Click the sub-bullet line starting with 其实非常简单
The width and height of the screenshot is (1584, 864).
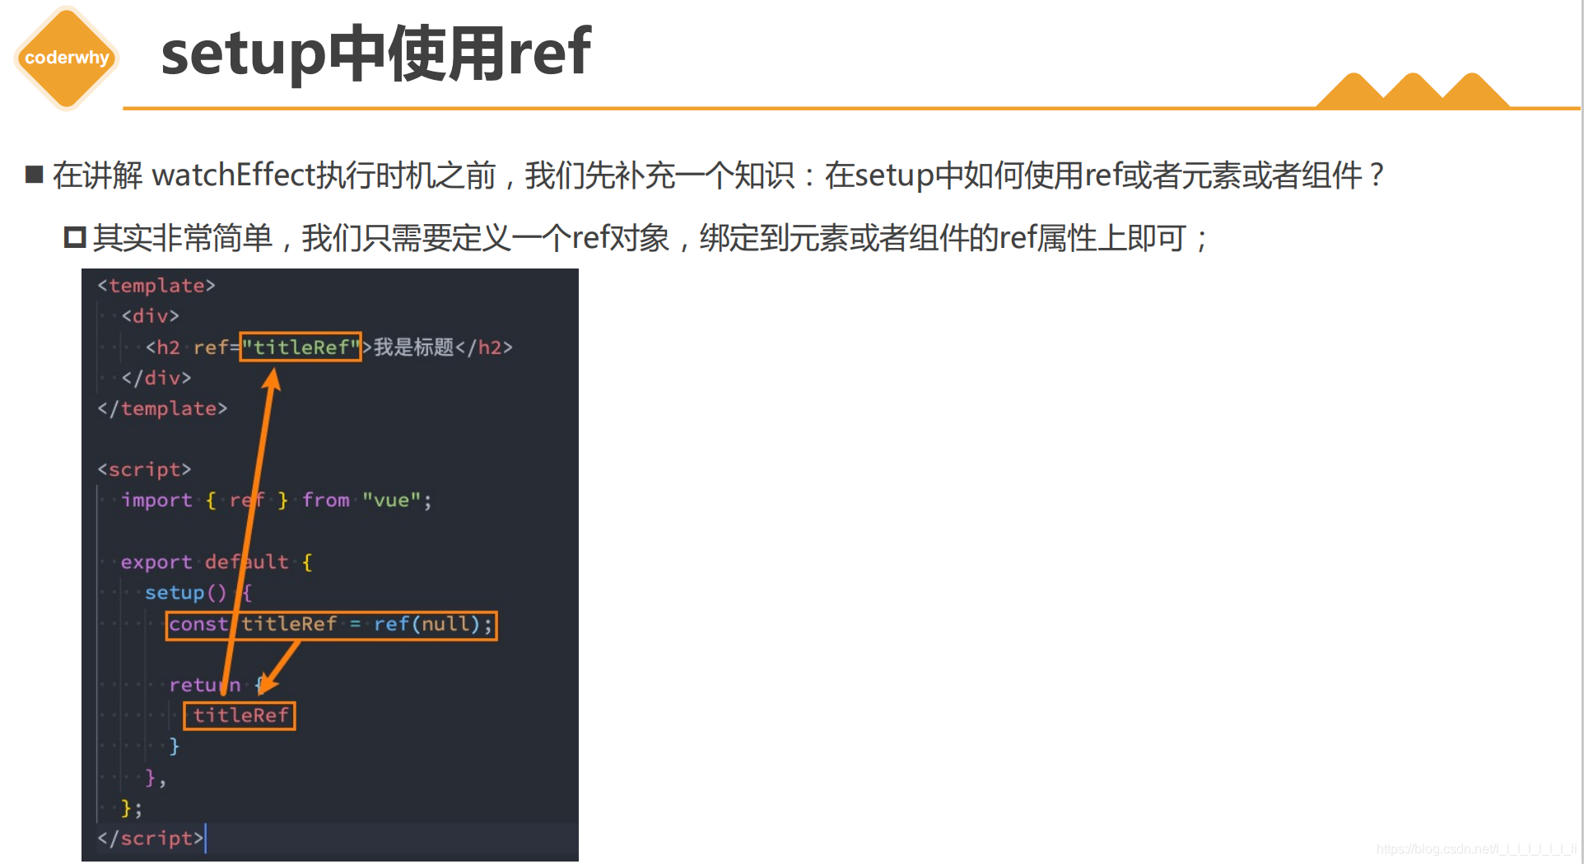coord(636,238)
